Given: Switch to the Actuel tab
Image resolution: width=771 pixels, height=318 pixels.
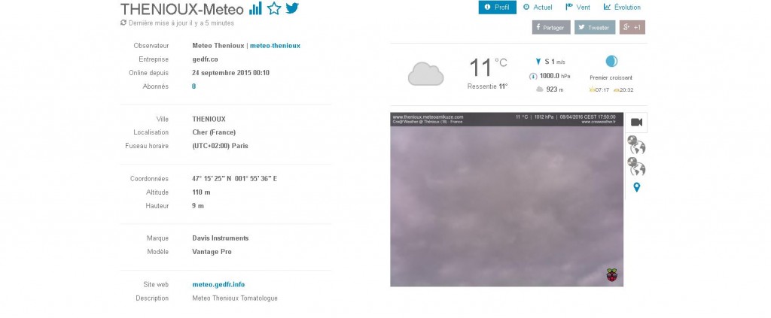Looking at the screenshot, I should 538,8.
